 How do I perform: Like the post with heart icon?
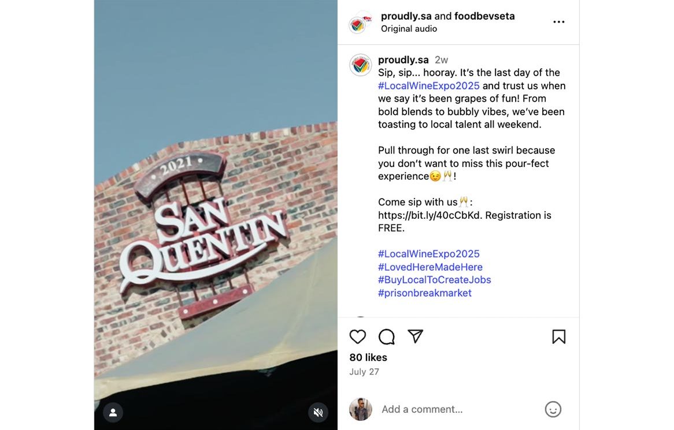[358, 336]
